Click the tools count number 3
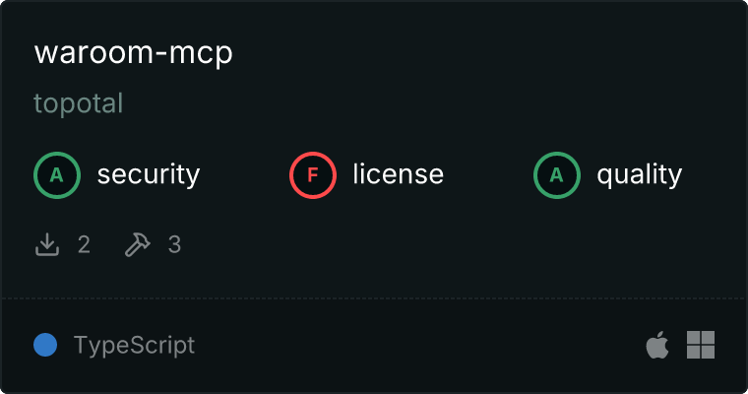748x394 pixels. (174, 244)
